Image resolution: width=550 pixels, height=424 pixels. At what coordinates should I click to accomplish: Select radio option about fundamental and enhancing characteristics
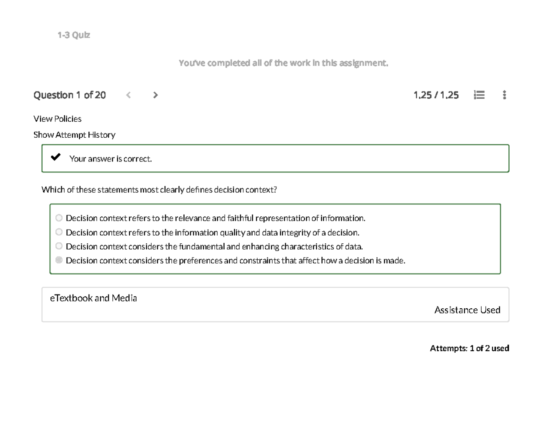click(59, 246)
